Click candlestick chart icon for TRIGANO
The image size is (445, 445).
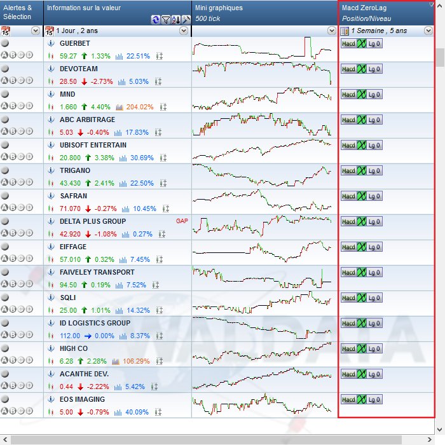(x=51, y=183)
